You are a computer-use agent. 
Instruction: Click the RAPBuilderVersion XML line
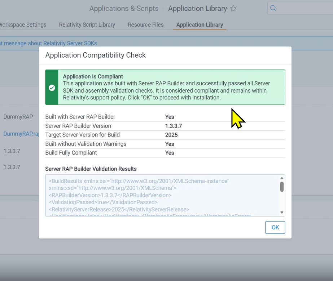(110, 195)
